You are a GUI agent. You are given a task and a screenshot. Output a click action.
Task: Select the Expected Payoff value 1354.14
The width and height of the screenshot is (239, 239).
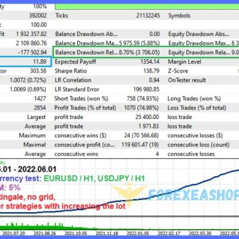click(x=149, y=62)
